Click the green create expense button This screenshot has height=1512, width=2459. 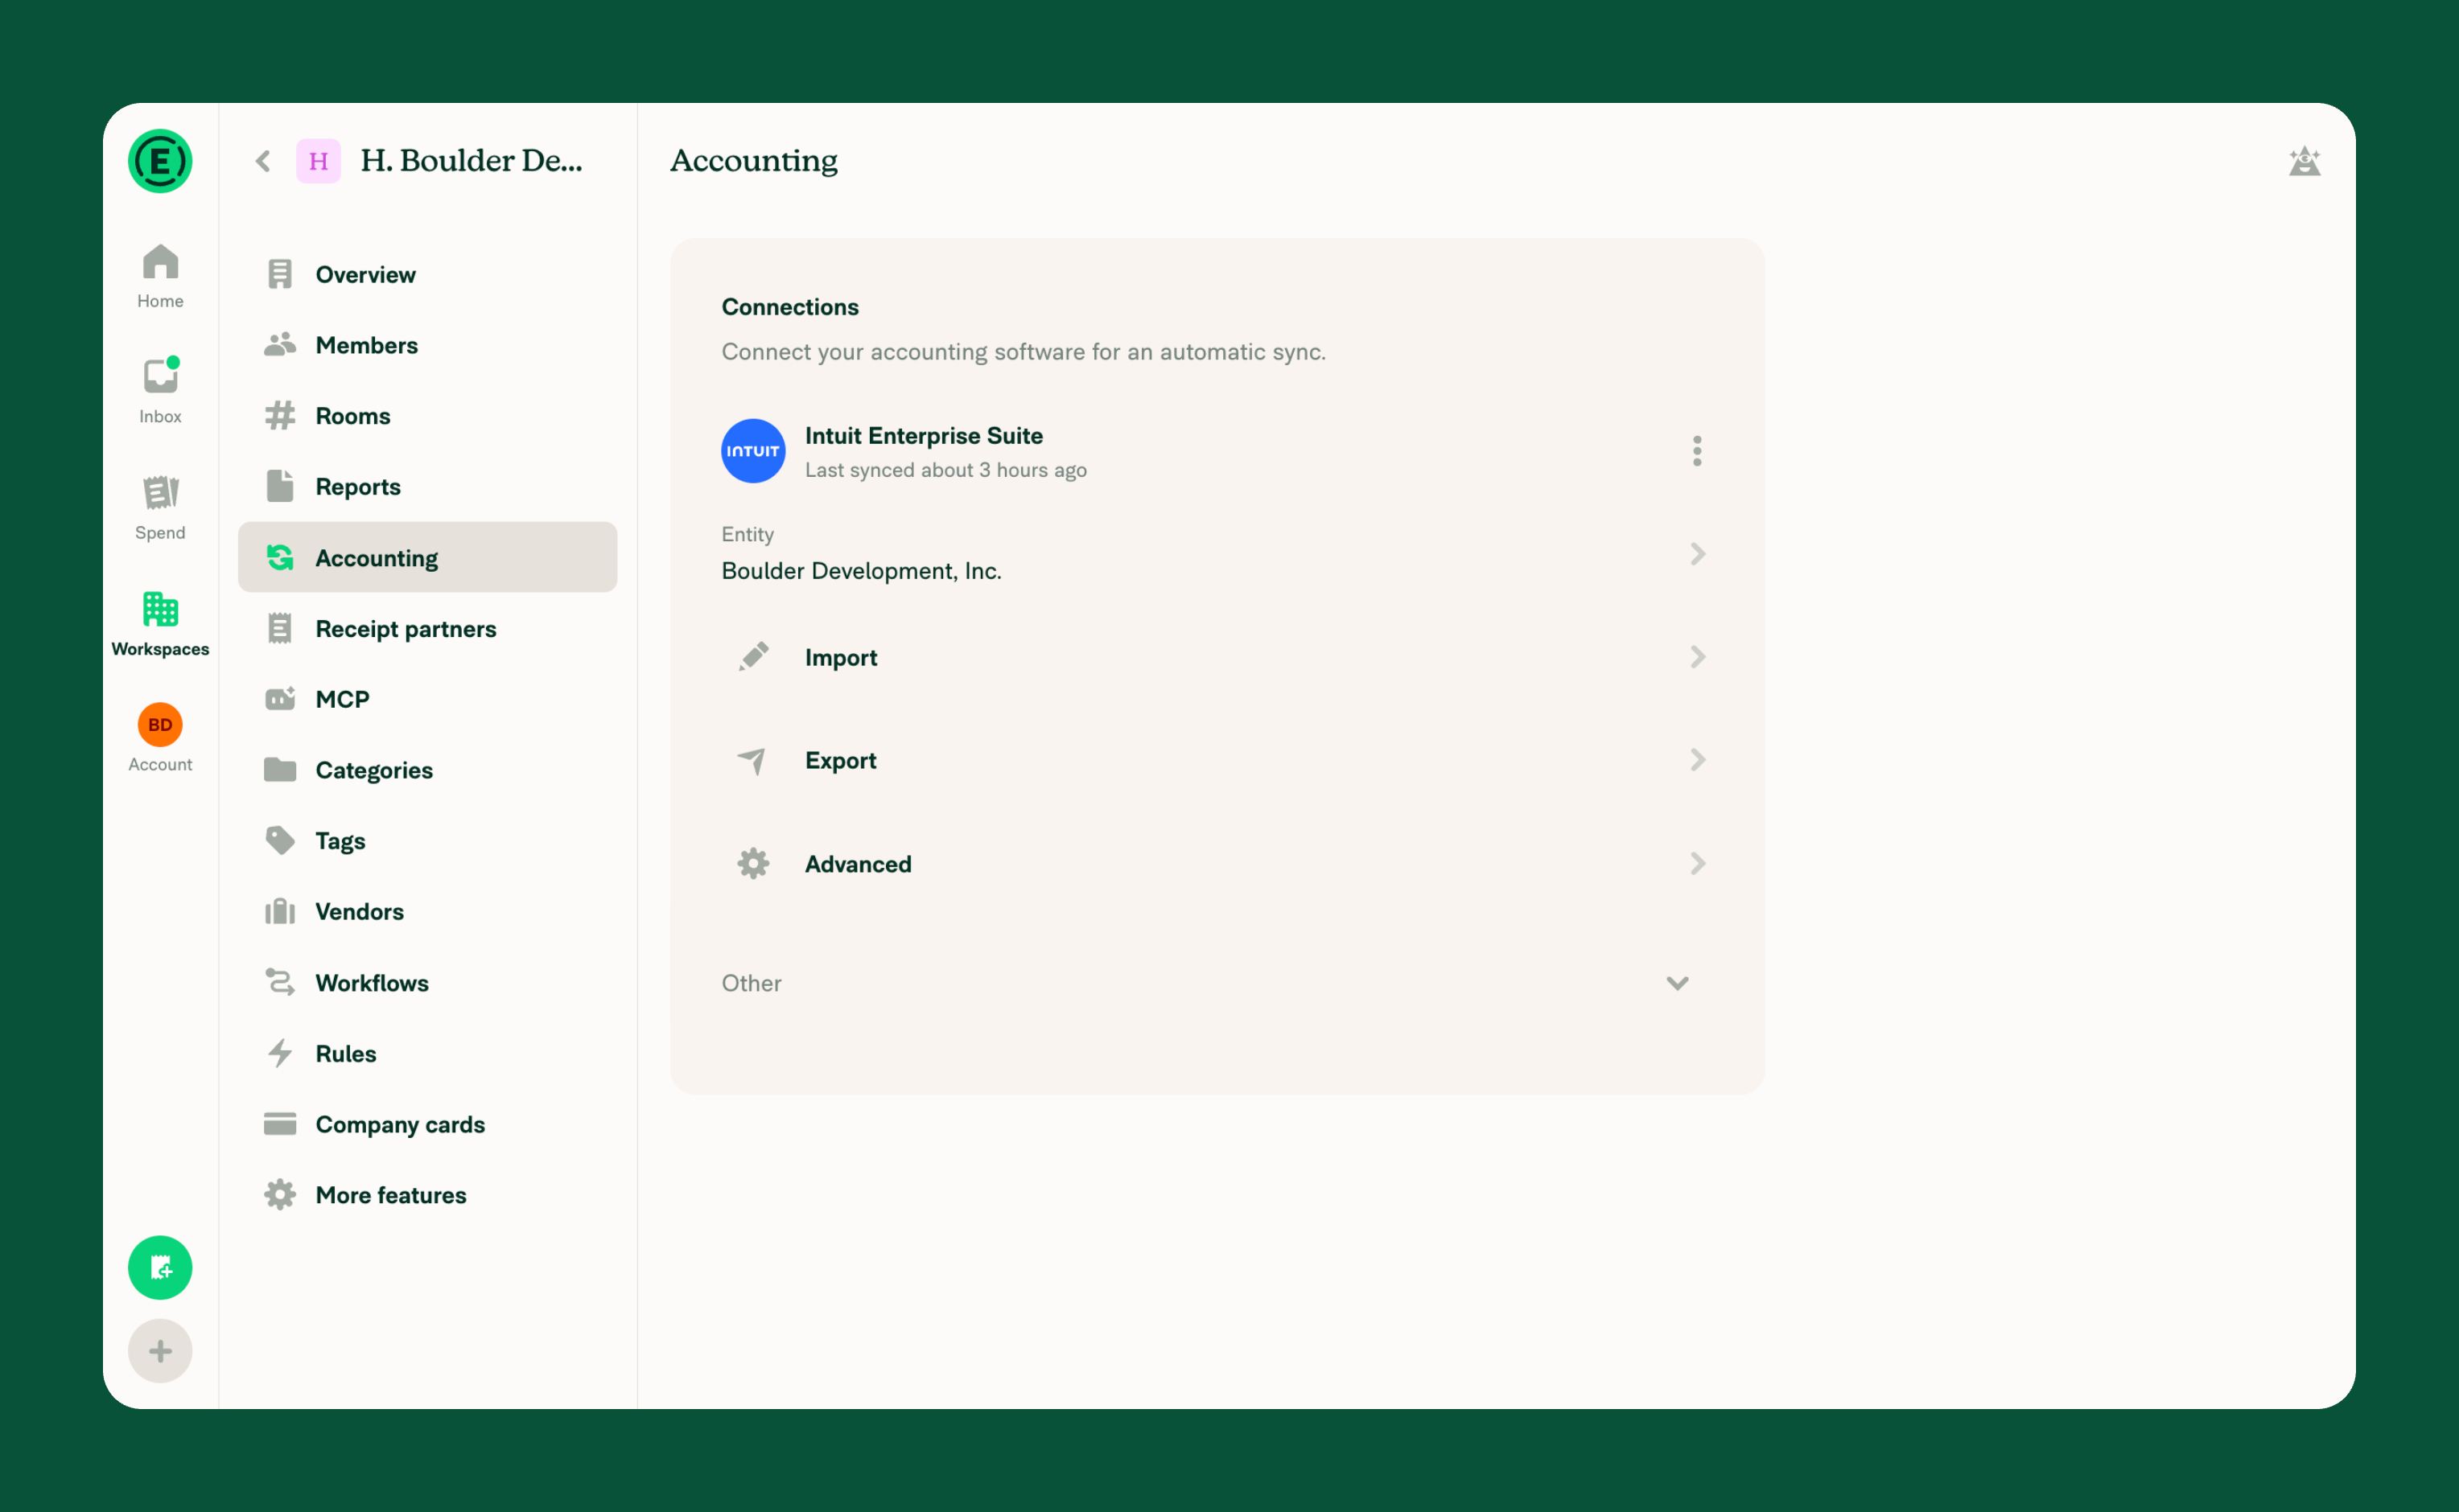[x=160, y=1268]
